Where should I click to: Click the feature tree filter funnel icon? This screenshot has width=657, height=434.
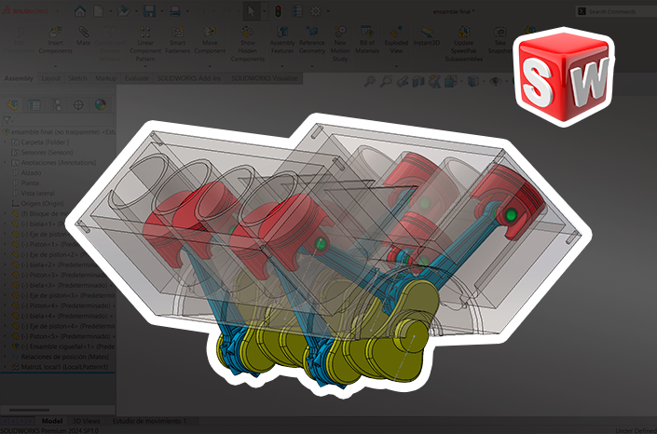tap(7, 120)
